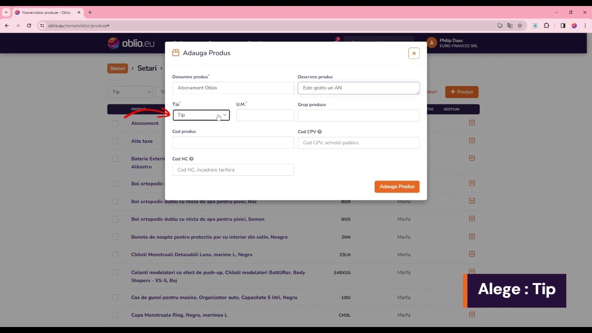The width and height of the screenshot is (592, 333).
Task: Click the + Produs button
Action: pyautogui.click(x=462, y=92)
